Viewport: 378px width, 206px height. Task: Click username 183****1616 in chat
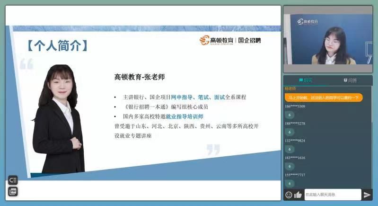(295, 158)
